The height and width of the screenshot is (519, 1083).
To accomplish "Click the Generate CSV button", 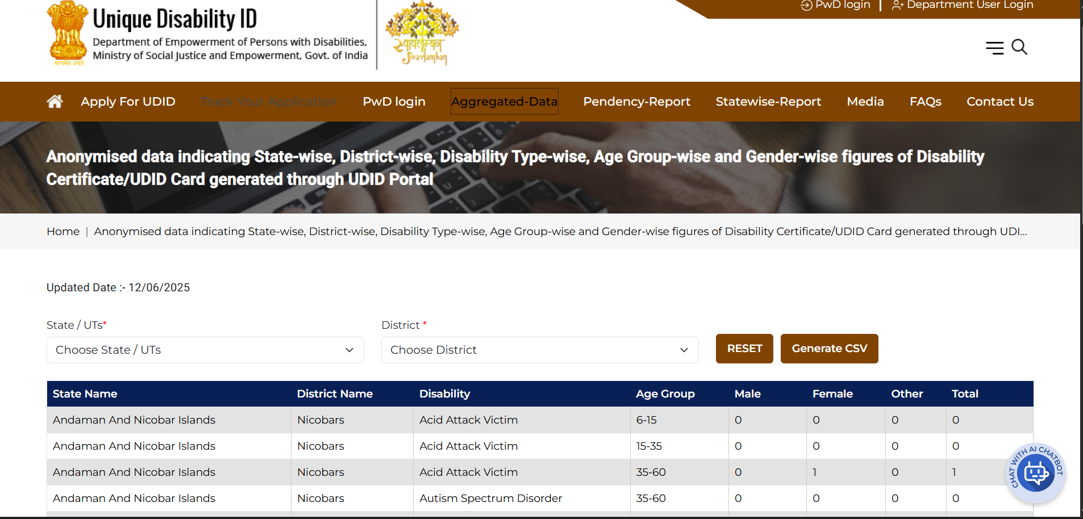I will 829,349.
